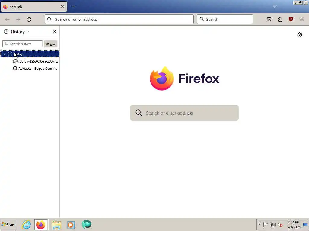Open new tab page settings gear
Viewport: 309px width, 231px height.
click(x=300, y=35)
